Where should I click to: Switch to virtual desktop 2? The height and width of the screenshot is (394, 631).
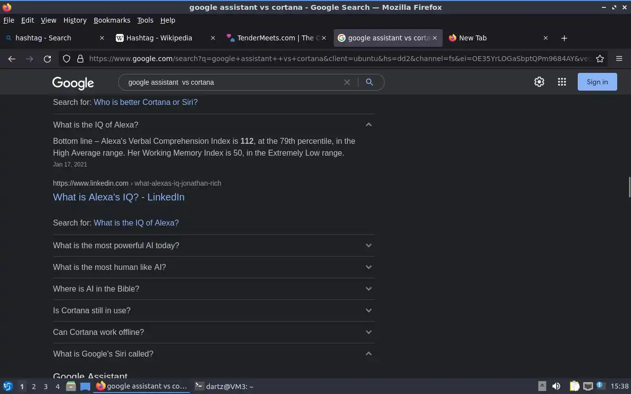(x=34, y=387)
